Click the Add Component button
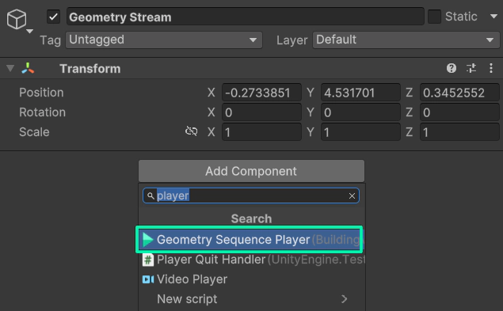Viewport: 503px width, 311px height. tap(251, 171)
